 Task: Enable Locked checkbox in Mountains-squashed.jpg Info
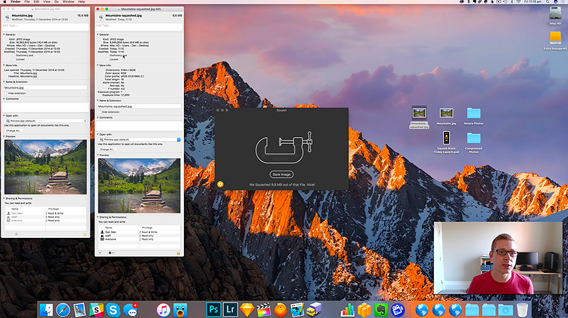coord(108,59)
